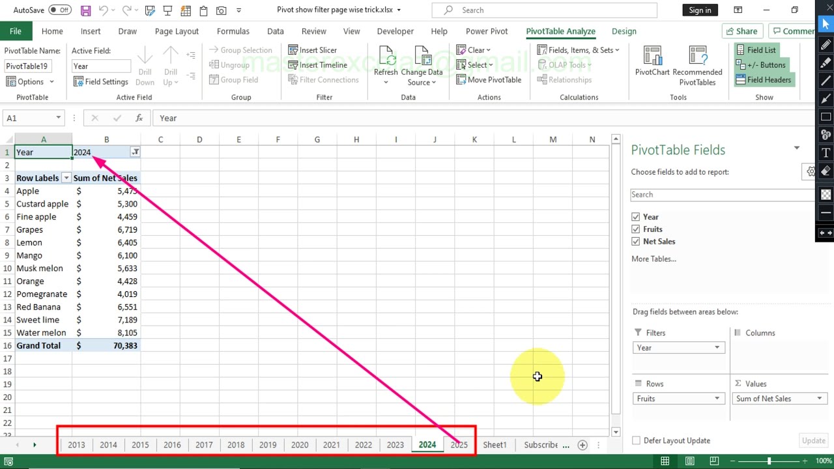The width and height of the screenshot is (834, 469).
Task: Click in the PivotTable Name input field
Action: [28, 66]
